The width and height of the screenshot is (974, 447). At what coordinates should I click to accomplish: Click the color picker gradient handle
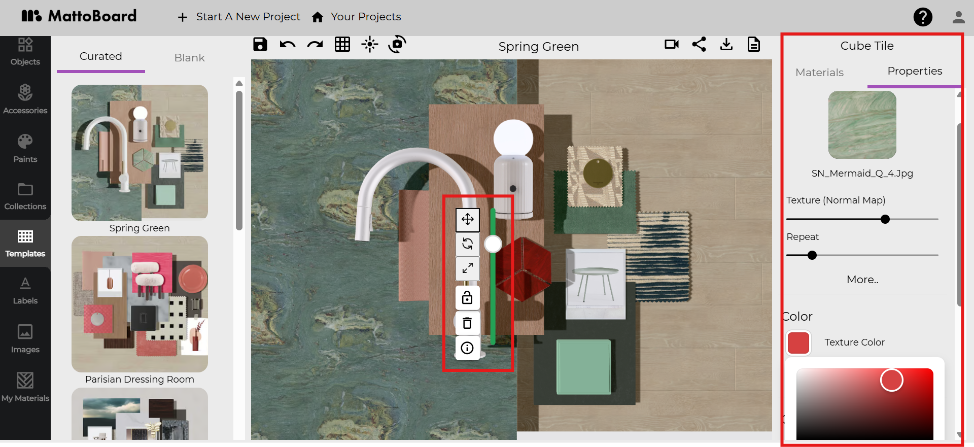click(892, 380)
